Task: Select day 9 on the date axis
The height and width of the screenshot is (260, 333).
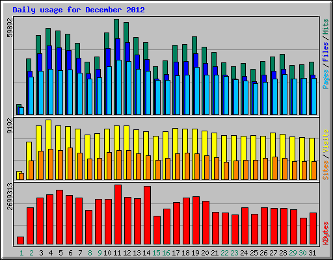Action: [x=100, y=253]
